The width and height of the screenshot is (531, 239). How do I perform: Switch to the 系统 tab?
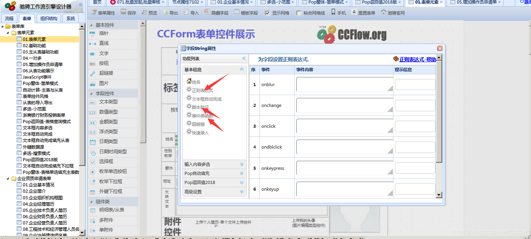click(x=71, y=18)
